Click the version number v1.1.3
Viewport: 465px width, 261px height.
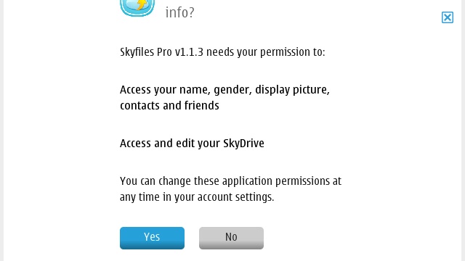coord(189,52)
